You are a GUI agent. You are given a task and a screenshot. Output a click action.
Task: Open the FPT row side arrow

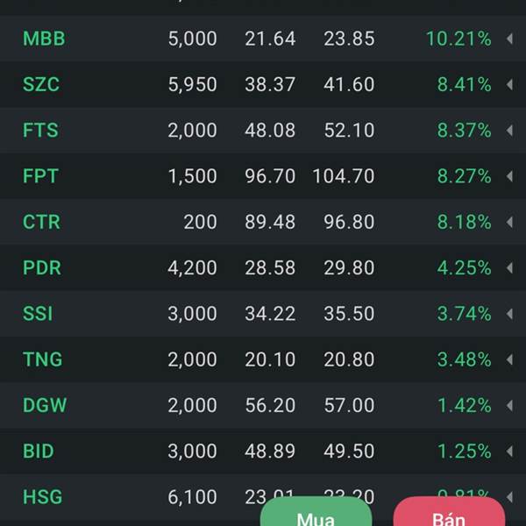click(510, 176)
